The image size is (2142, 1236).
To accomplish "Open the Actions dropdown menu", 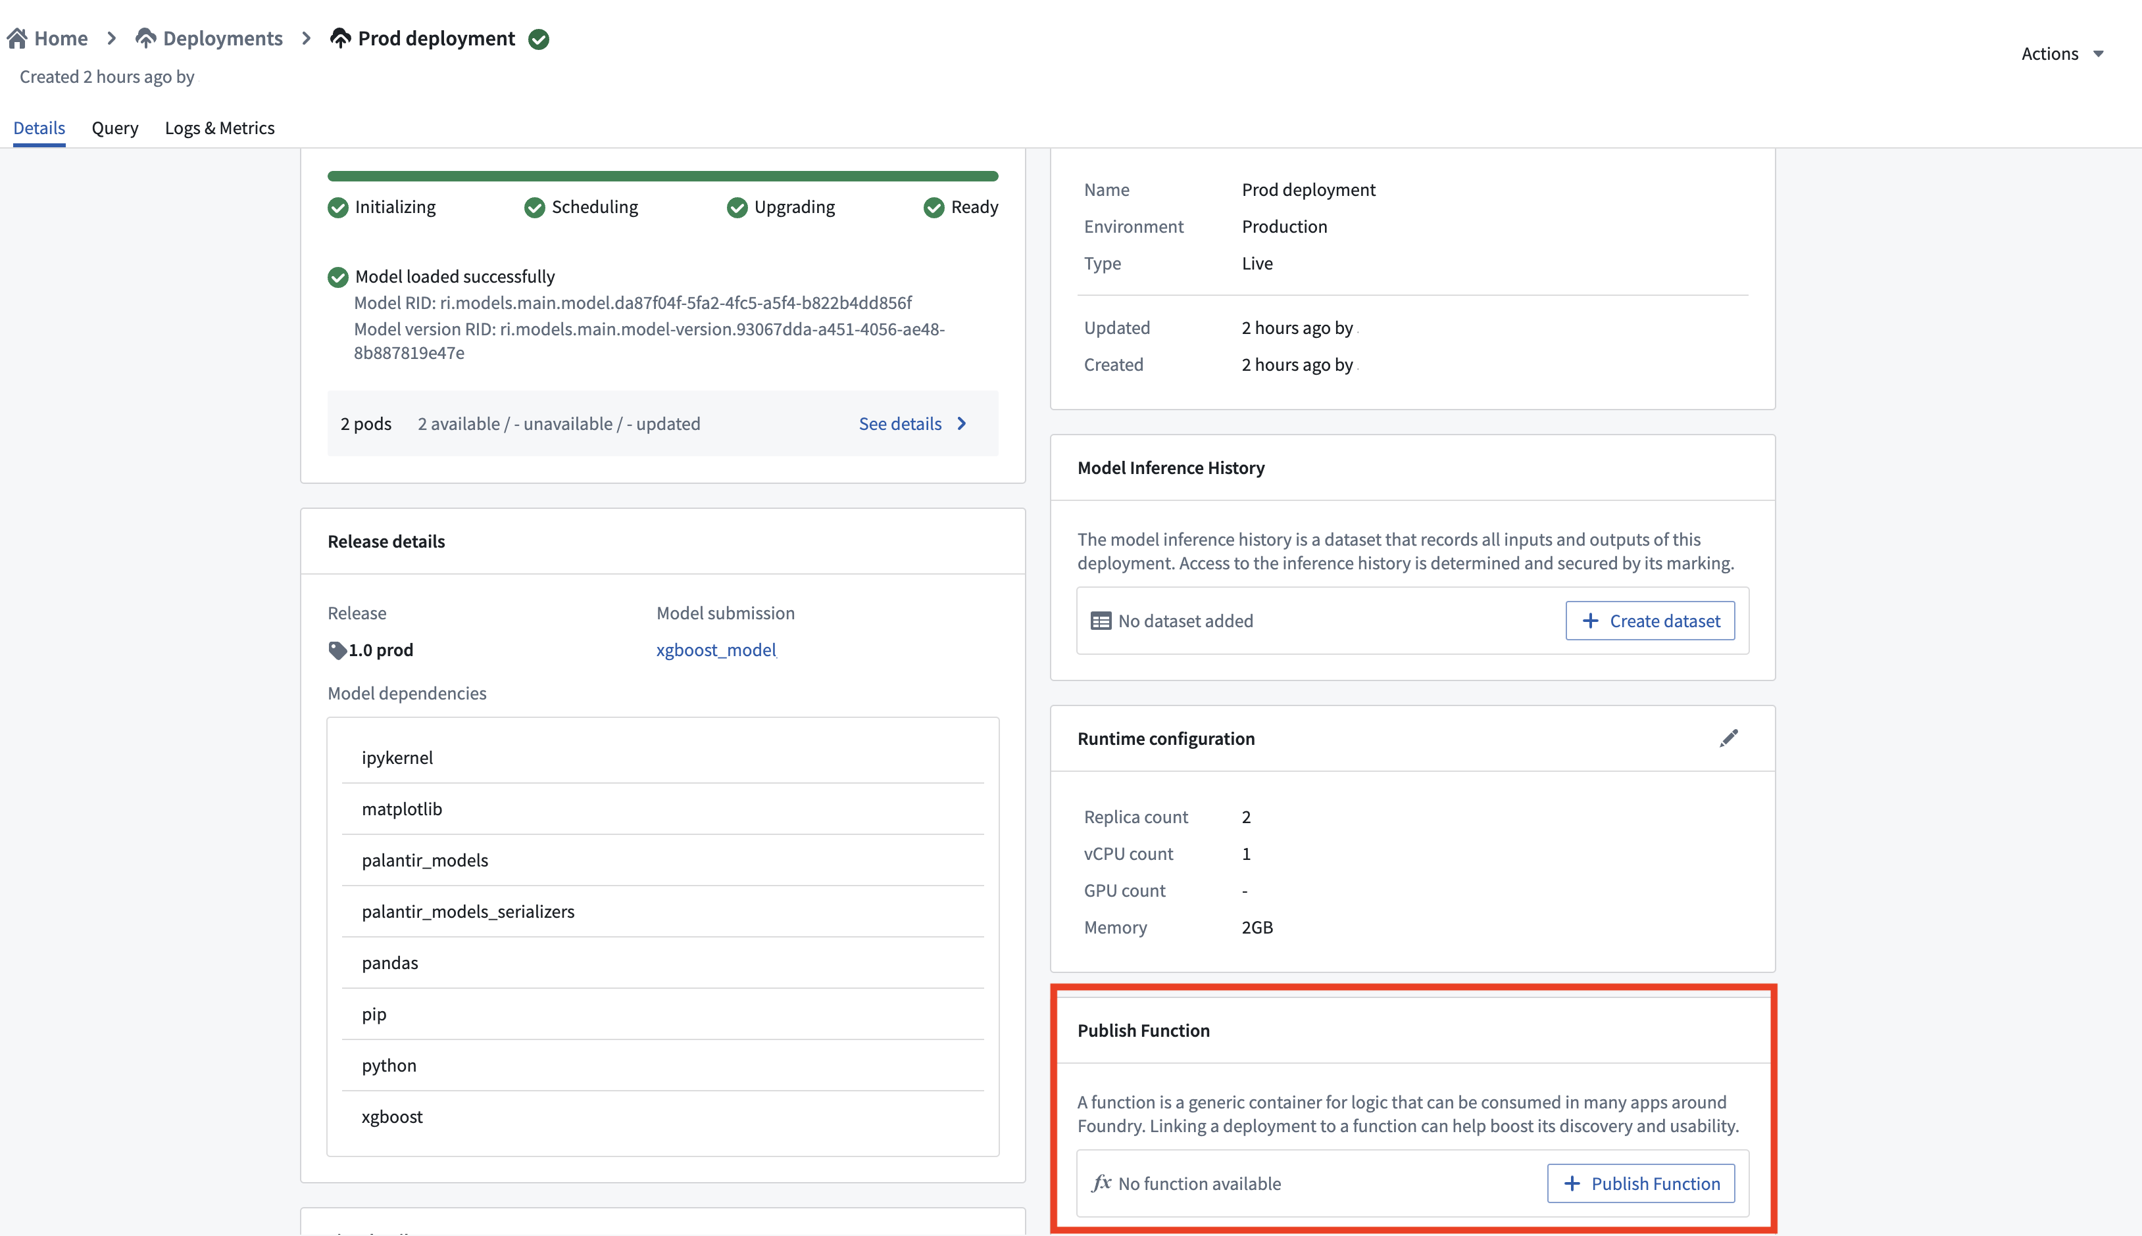I will pyautogui.click(x=2062, y=53).
